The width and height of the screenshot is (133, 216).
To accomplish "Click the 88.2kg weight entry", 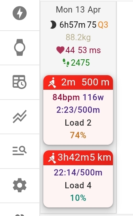I will click(78, 37).
